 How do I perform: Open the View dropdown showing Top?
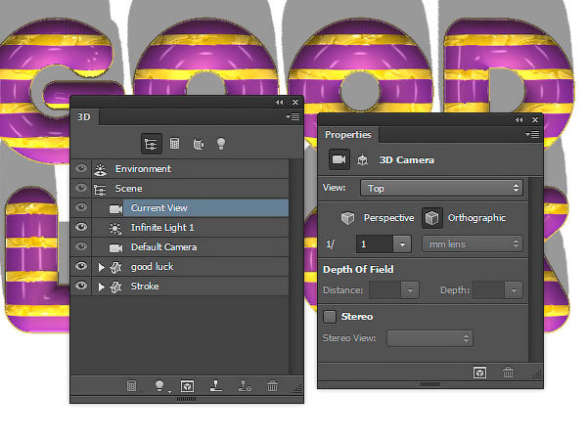point(441,188)
